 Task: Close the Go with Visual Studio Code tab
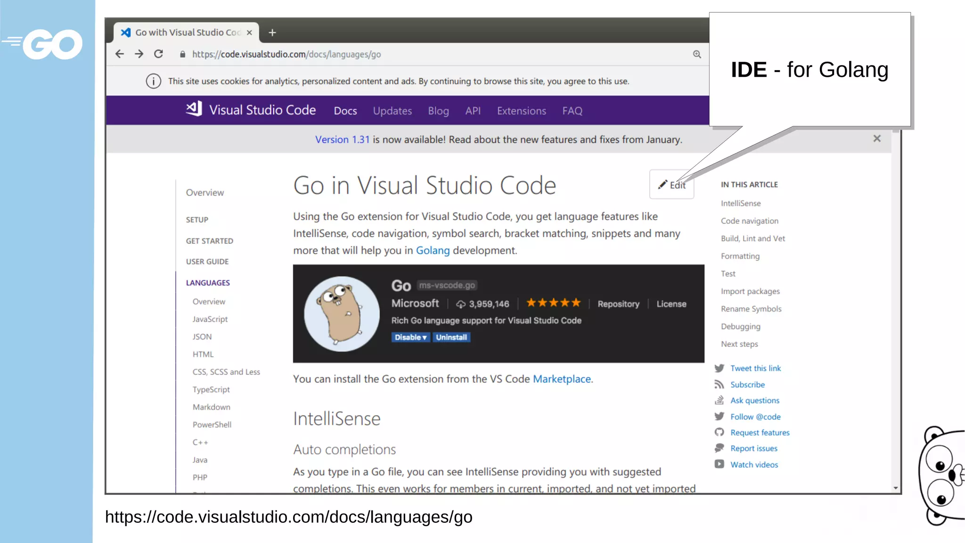pyautogui.click(x=249, y=33)
